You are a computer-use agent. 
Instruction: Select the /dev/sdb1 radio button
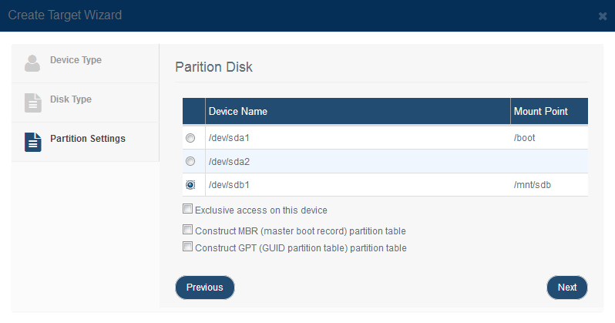[x=190, y=185]
